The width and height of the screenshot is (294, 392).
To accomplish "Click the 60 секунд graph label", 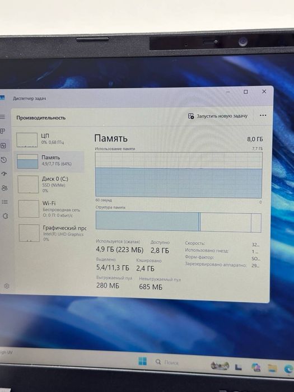I will 104,200.
